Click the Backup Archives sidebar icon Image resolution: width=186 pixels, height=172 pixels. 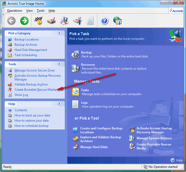point(10,45)
